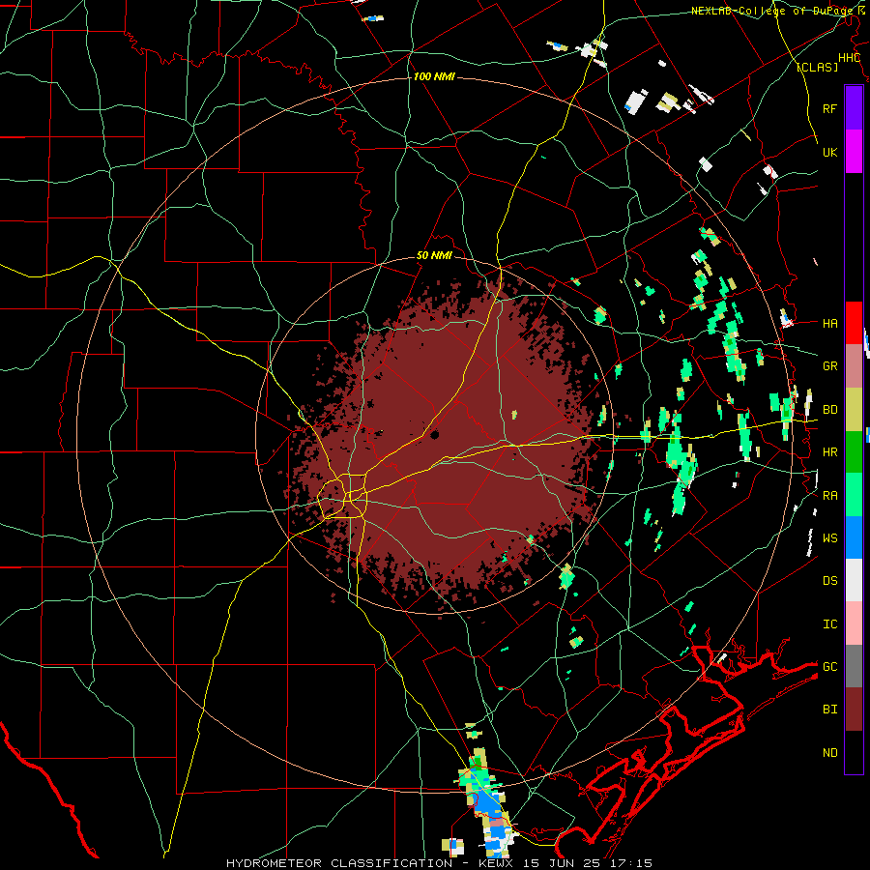Click the RF legend label
This screenshot has height=870, width=870.
click(829, 108)
